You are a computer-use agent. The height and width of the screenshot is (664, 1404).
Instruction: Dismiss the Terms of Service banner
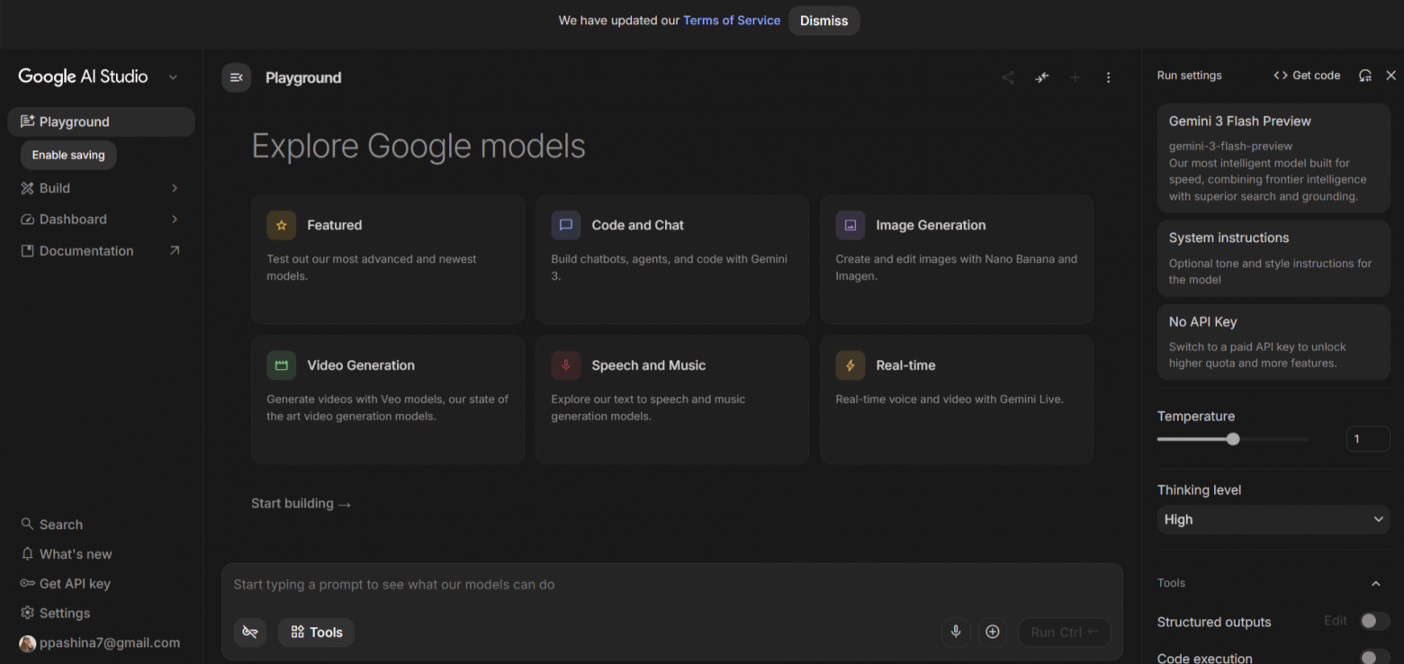pos(823,21)
